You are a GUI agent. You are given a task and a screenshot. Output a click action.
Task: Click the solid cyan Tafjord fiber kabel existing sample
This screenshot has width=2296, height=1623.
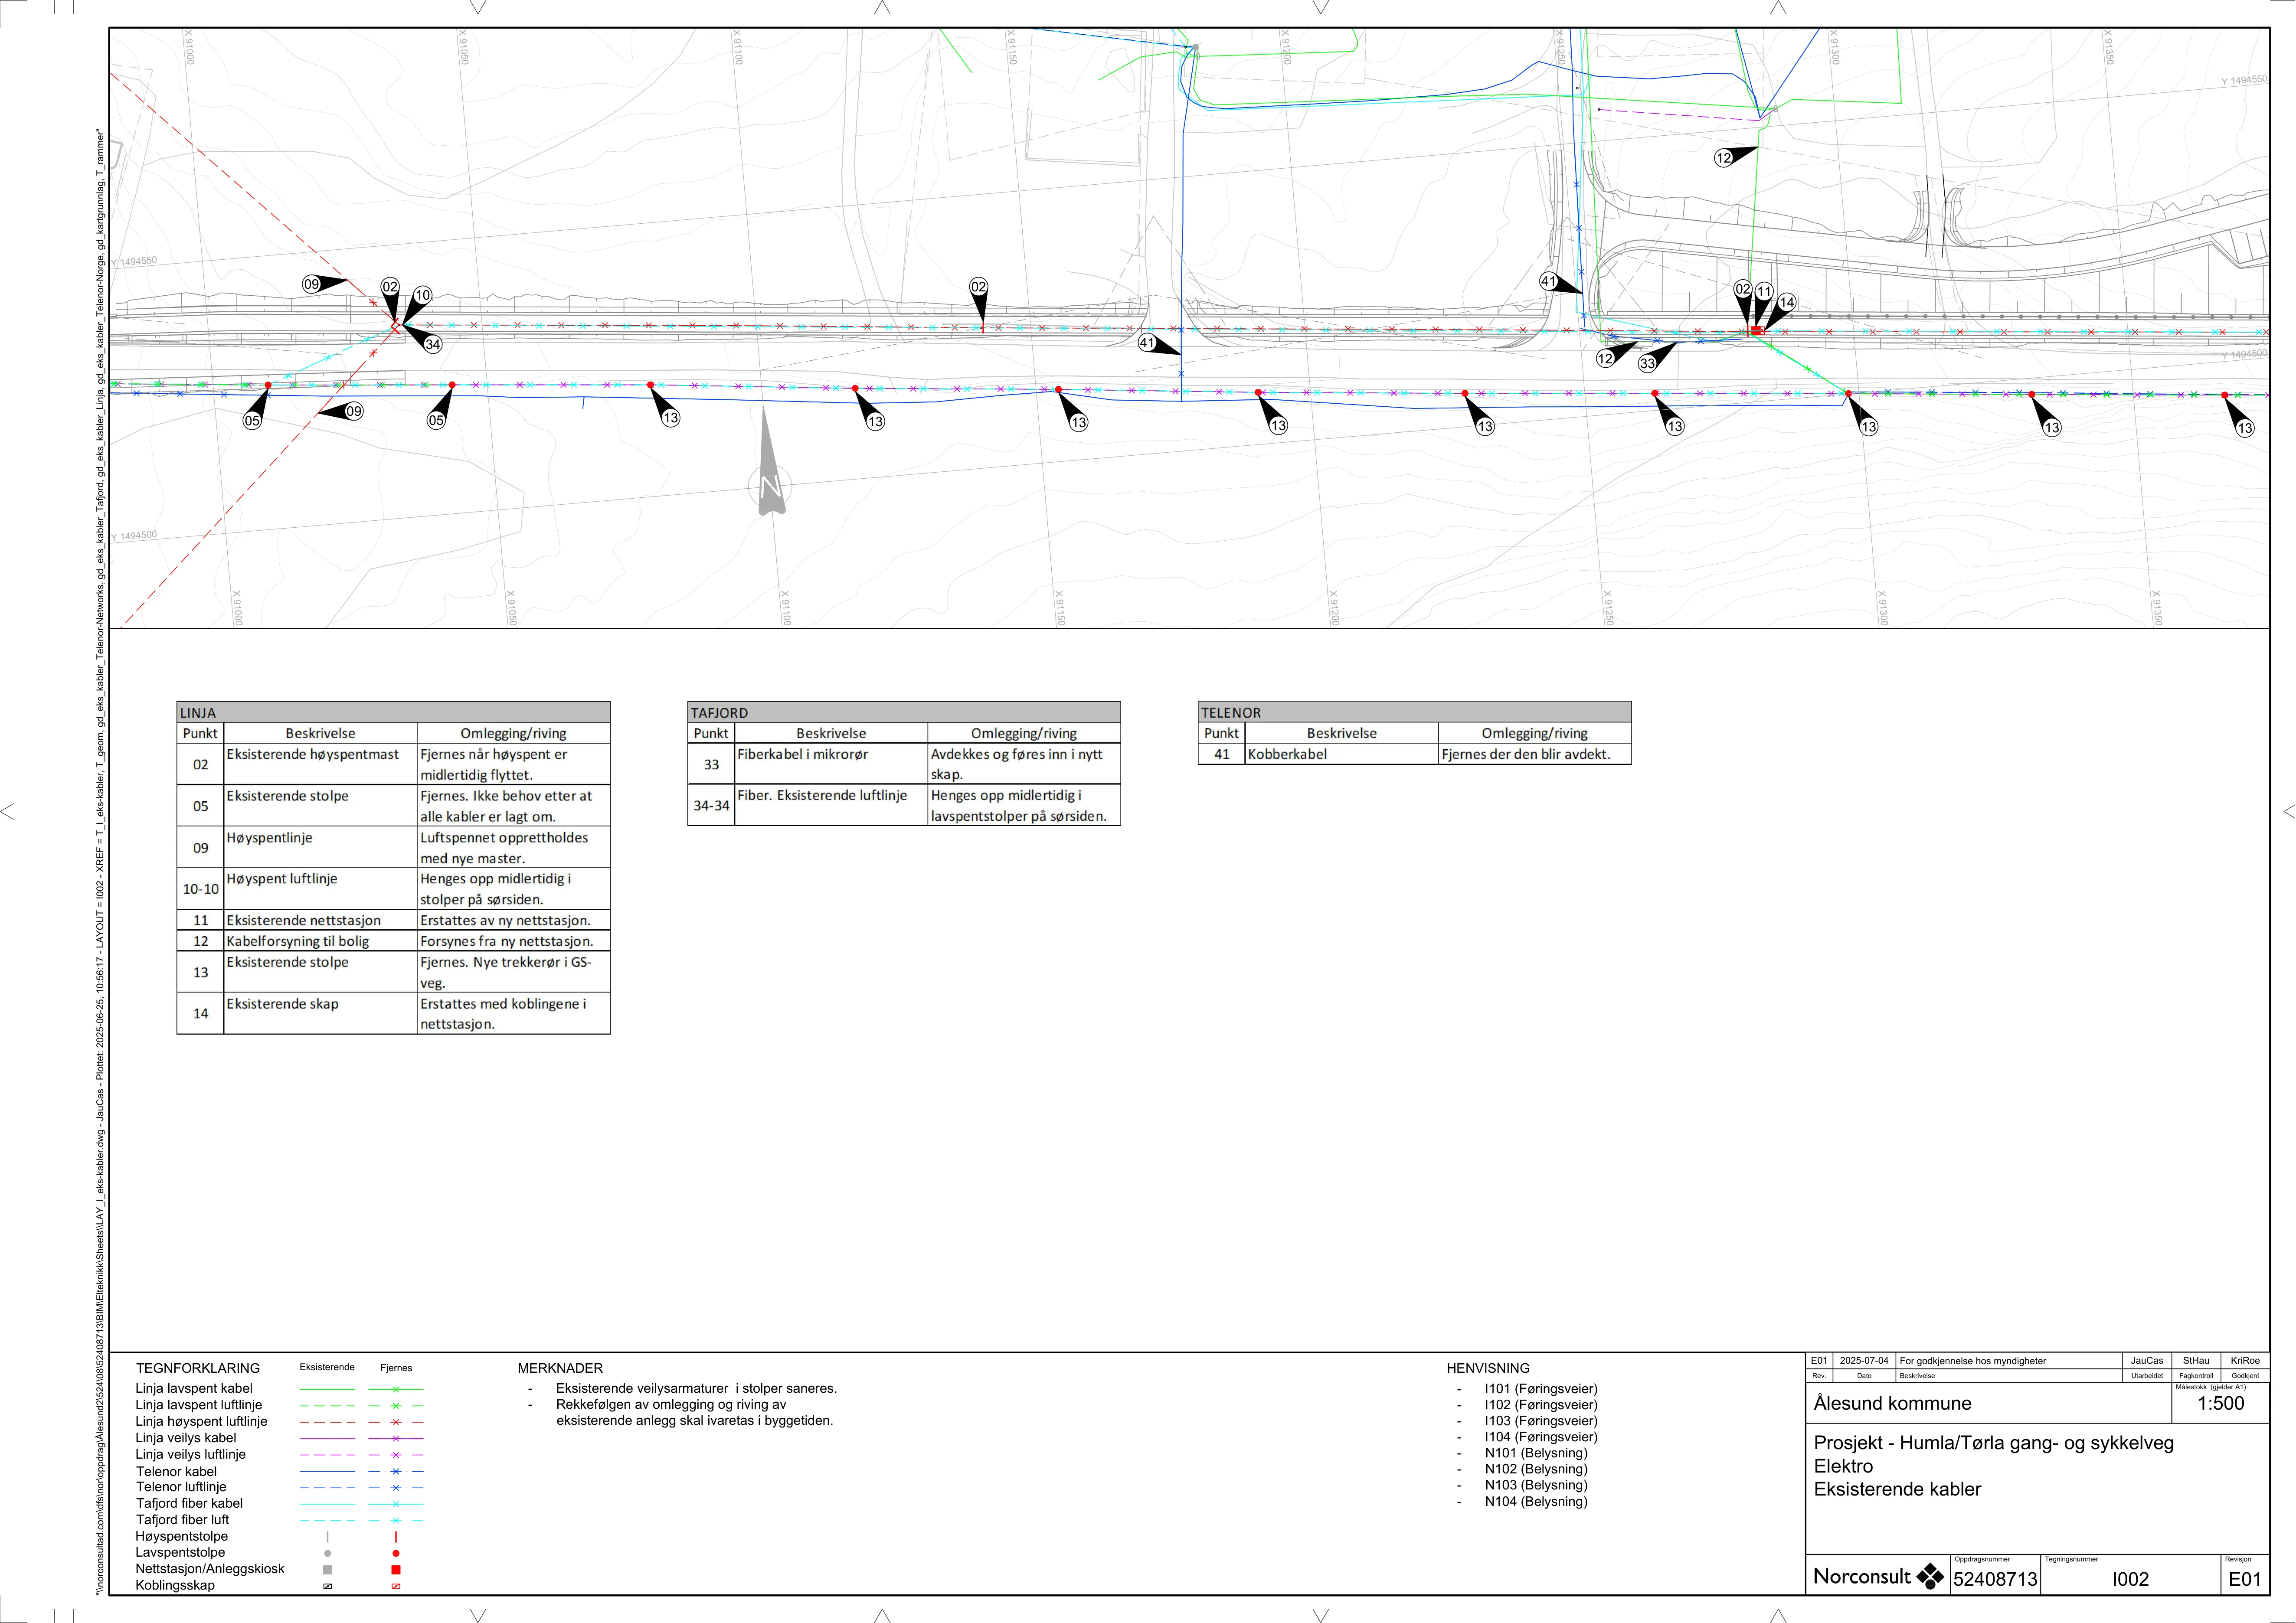pyautogui.click(x=328, y=1504)
